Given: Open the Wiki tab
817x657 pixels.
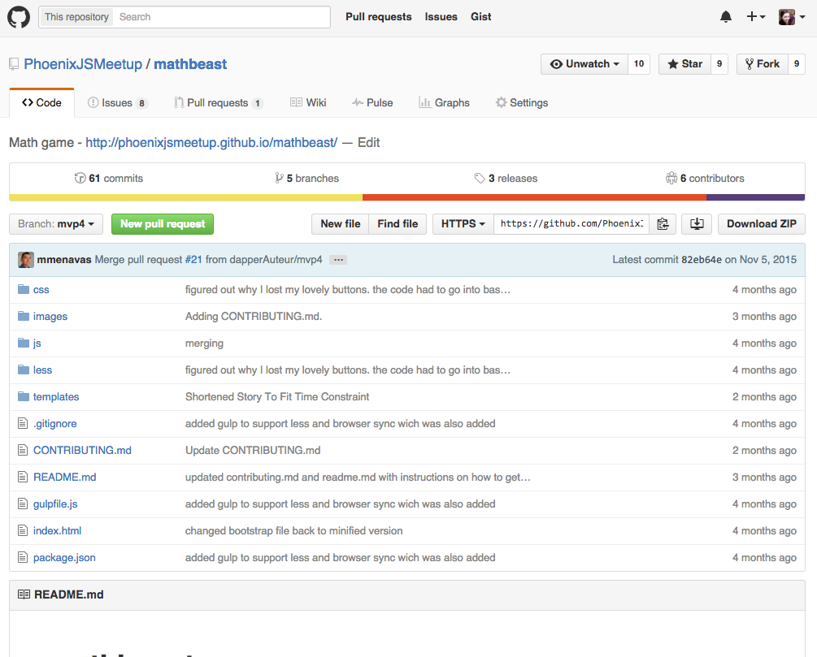Looking at the screenshot, I should point(308,102).
